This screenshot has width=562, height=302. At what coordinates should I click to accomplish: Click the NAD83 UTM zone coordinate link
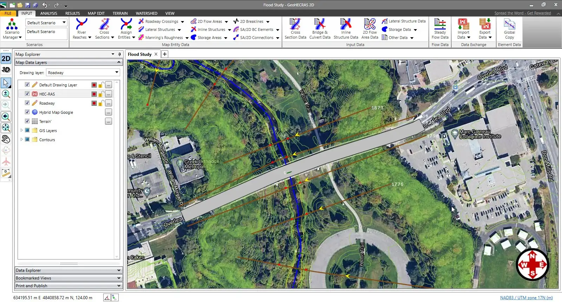click(526, 298)
